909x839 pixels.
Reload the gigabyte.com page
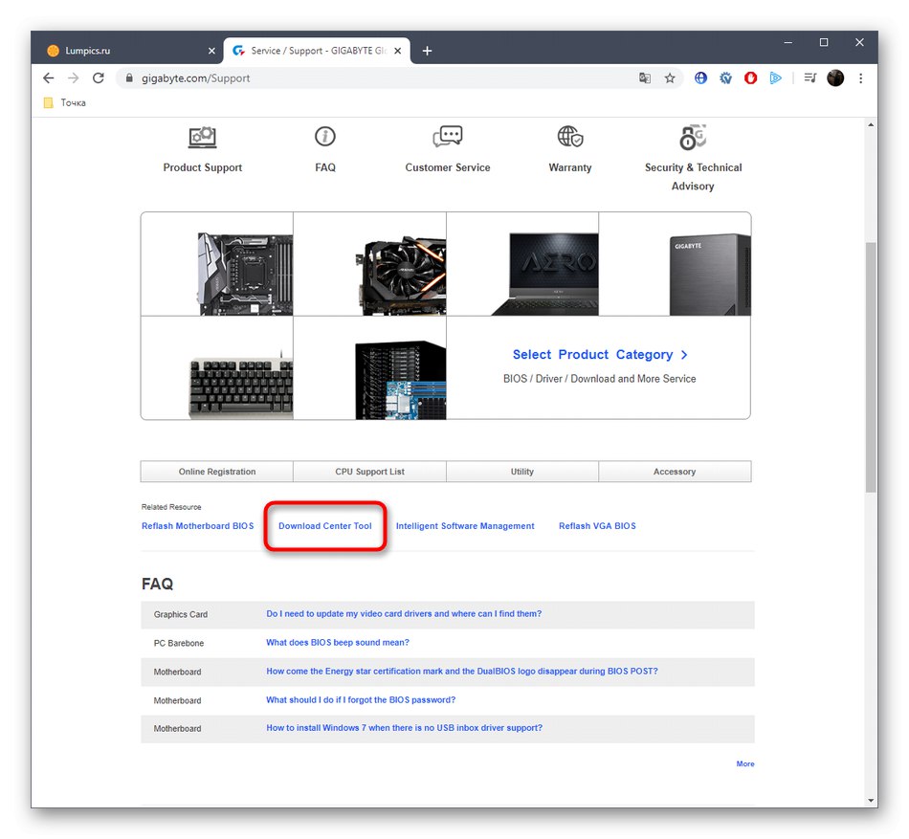pyautogui.click(x=98, y=77)
